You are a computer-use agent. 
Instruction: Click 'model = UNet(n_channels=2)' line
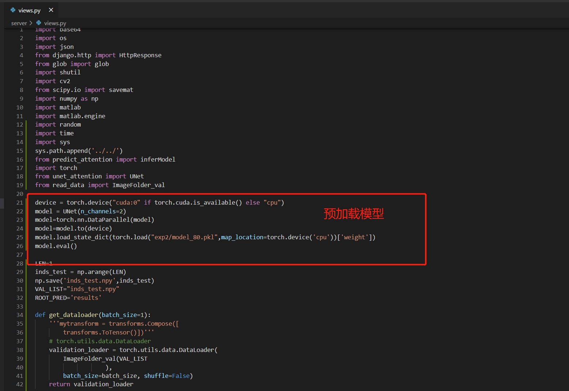(80, 211)
